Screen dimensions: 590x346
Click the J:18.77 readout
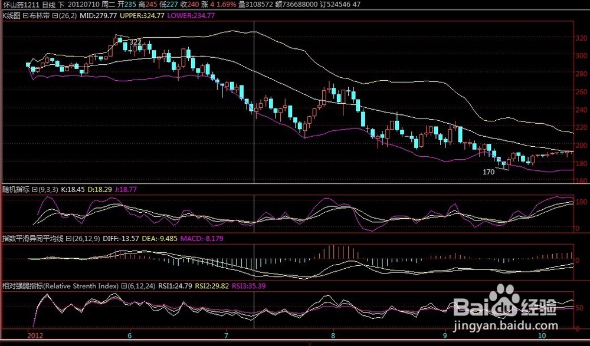[126, 190]
